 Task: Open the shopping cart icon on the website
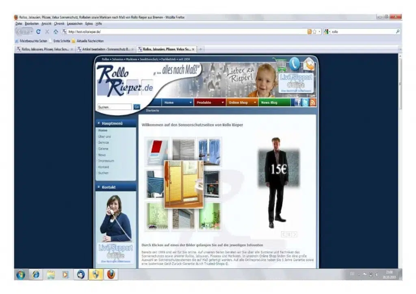(281, 65)
